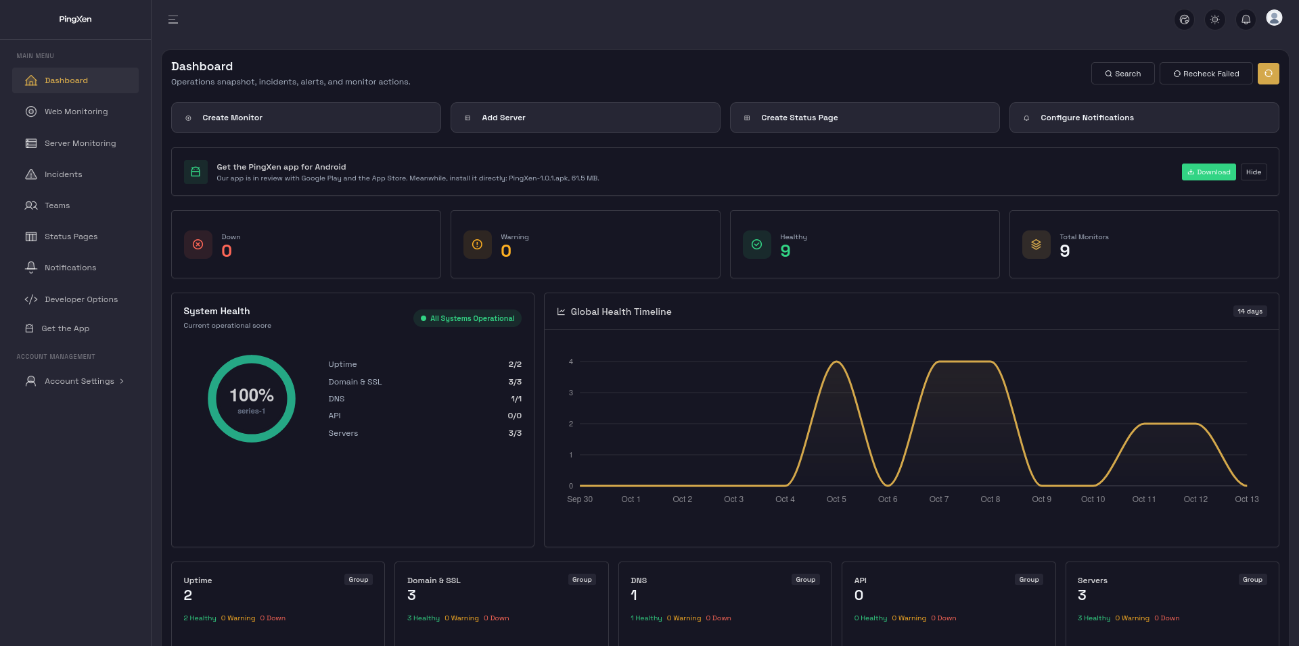The image size is (1299, 646).
Task: Open Server Monitoring page
Action: [75, 143]
